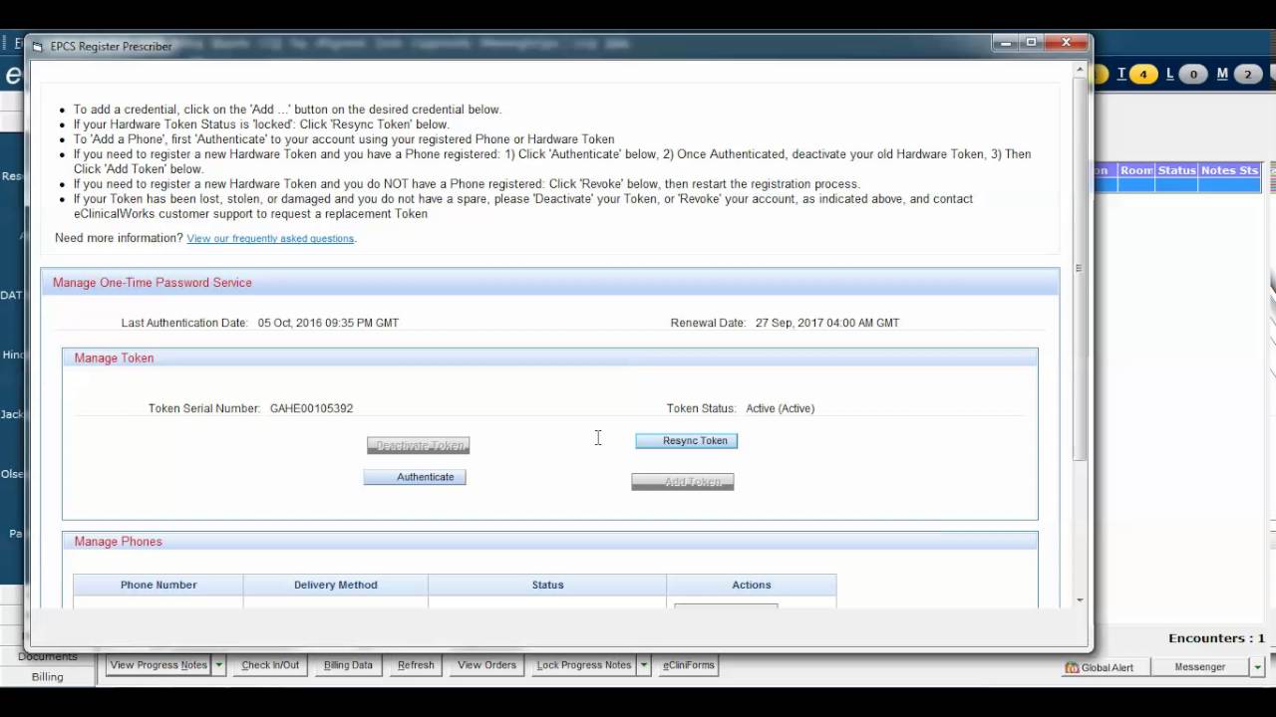
Task: Click the Actions column header
Action: coord(752,585)
